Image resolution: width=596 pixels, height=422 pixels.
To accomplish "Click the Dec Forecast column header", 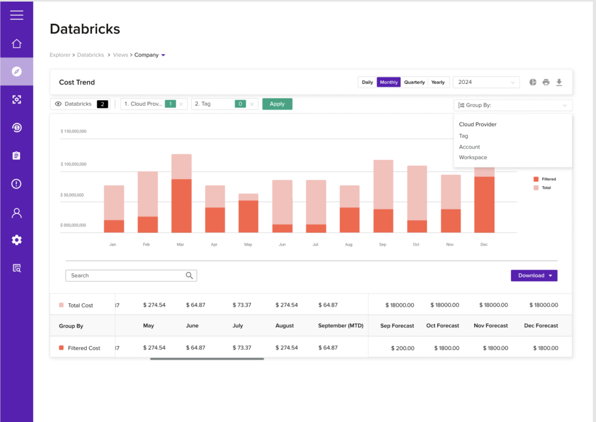I will 541,326.
